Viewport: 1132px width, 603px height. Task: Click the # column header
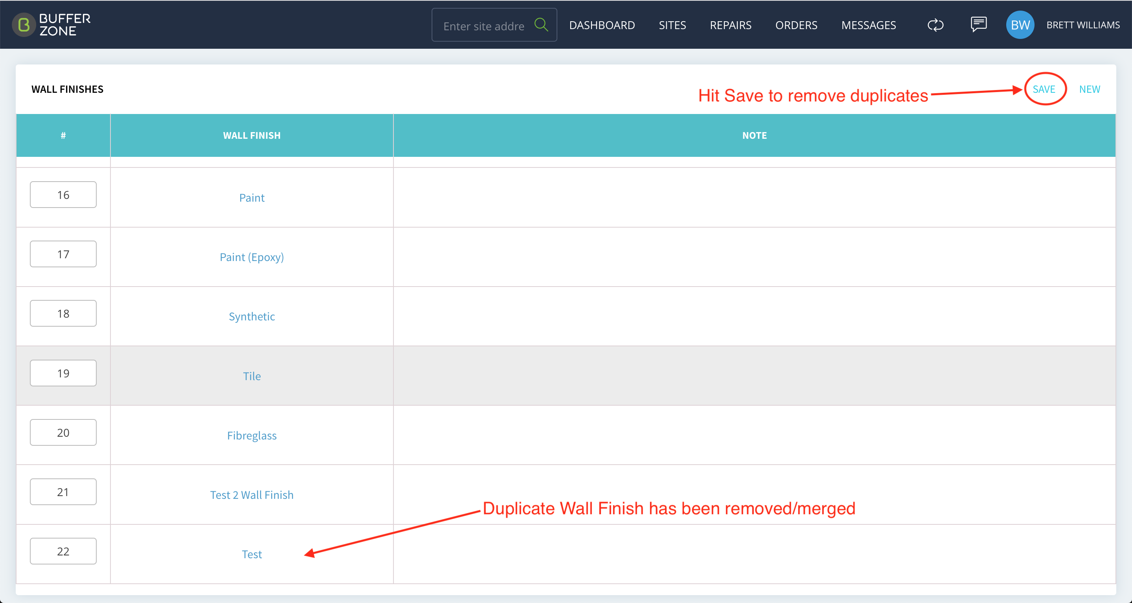tap(63, 135)
